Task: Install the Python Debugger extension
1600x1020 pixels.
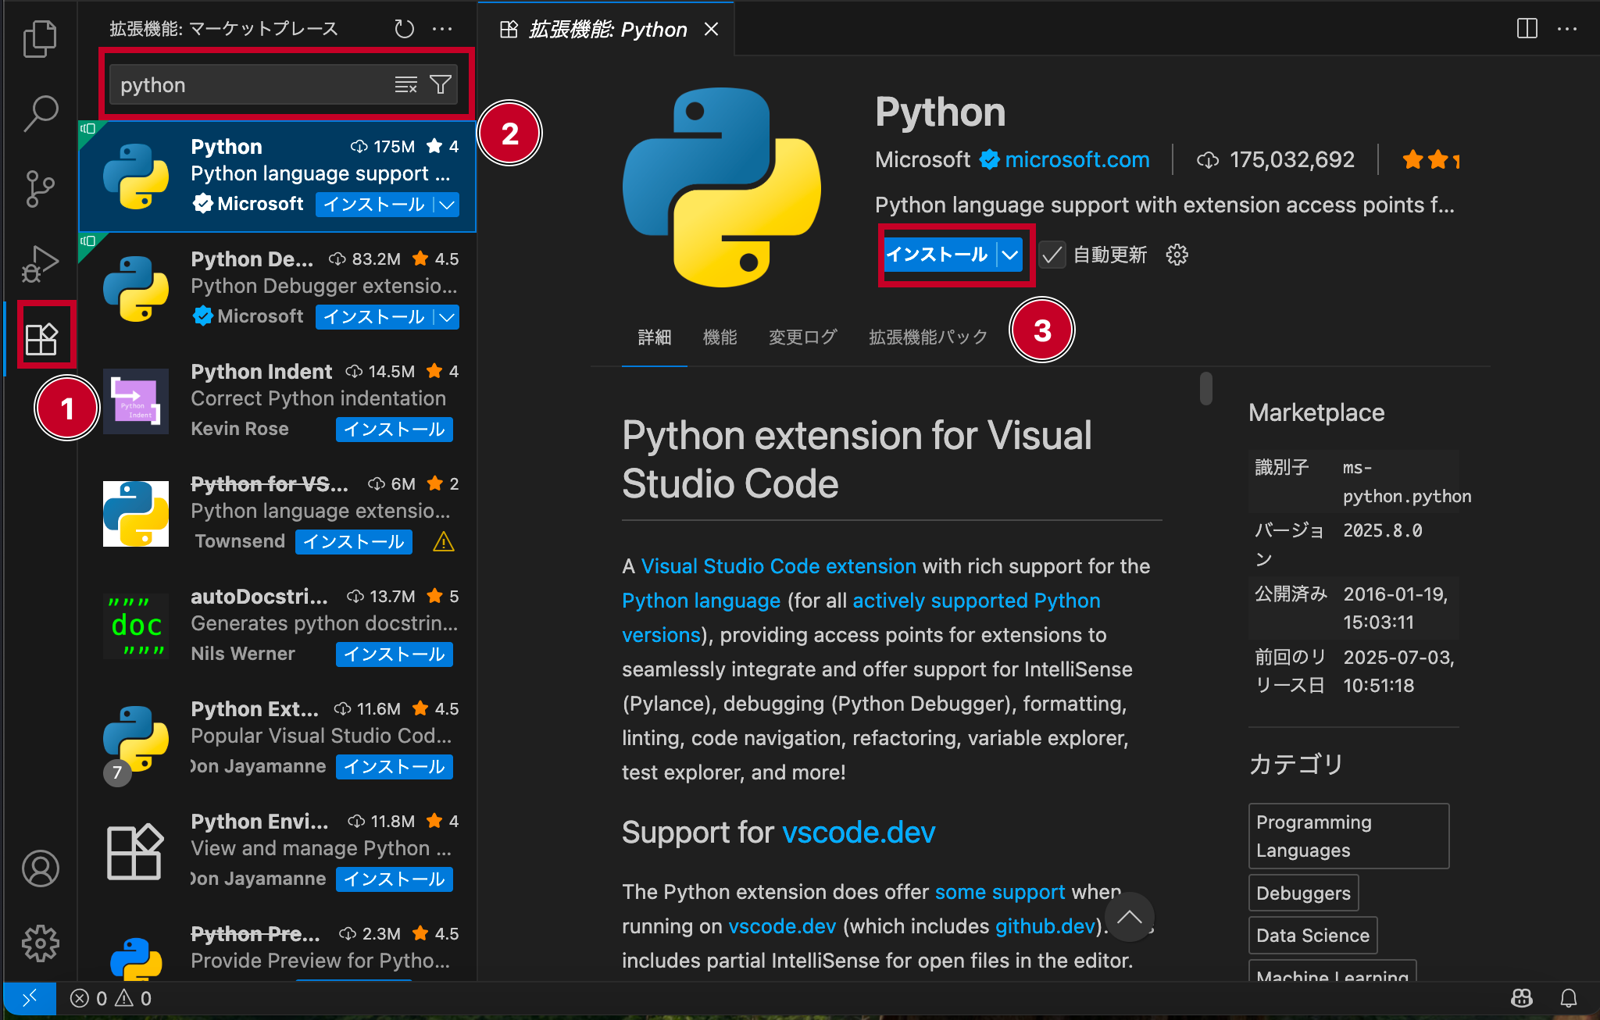Action: [374, 317]
